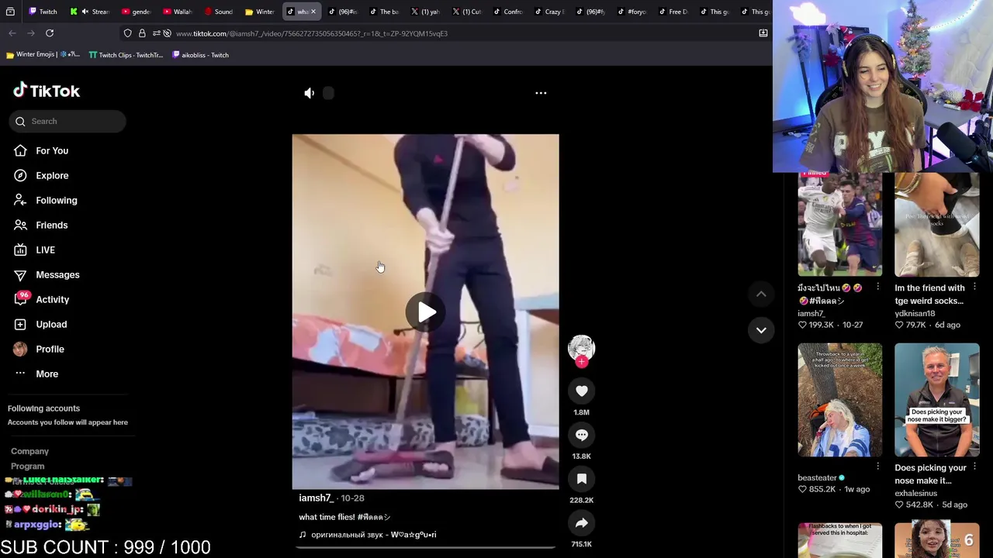Open the aikobliss - Twitch bookmark
The height and width of the screenshot is (558, 993).
(x=200, y=55)
